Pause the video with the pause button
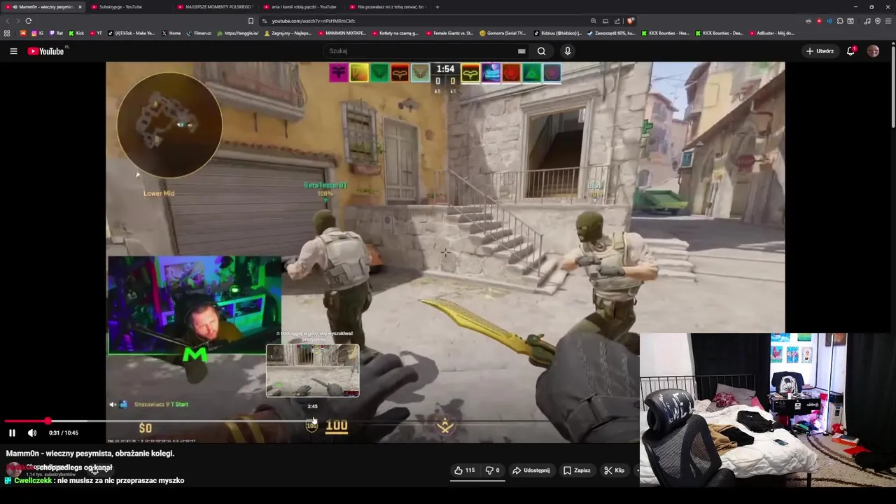Viewport: 896px width, 504px height. point(12,433)
